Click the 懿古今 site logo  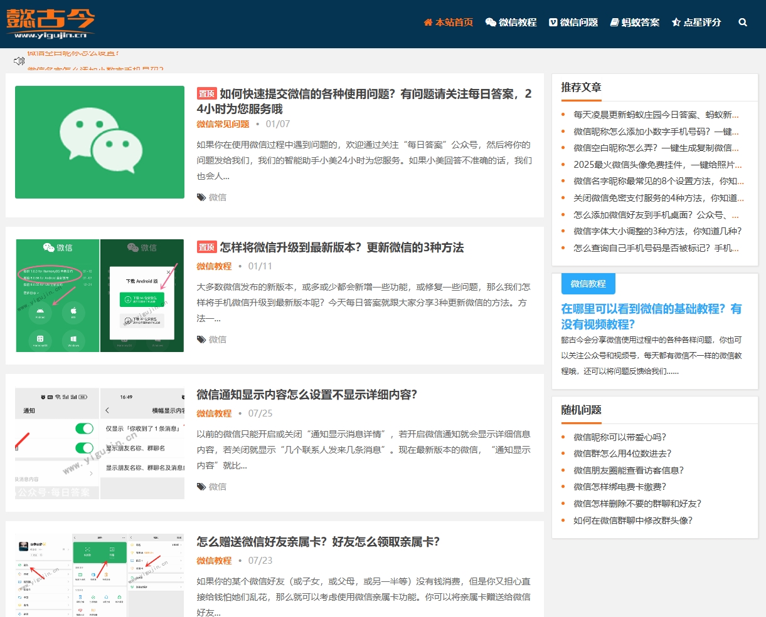[51, 23]
